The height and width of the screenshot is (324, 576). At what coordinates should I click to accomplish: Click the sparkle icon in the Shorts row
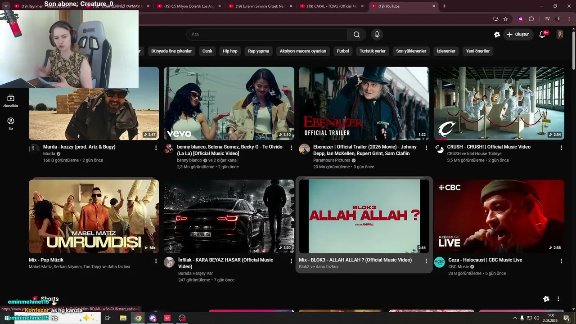point(546,299)
